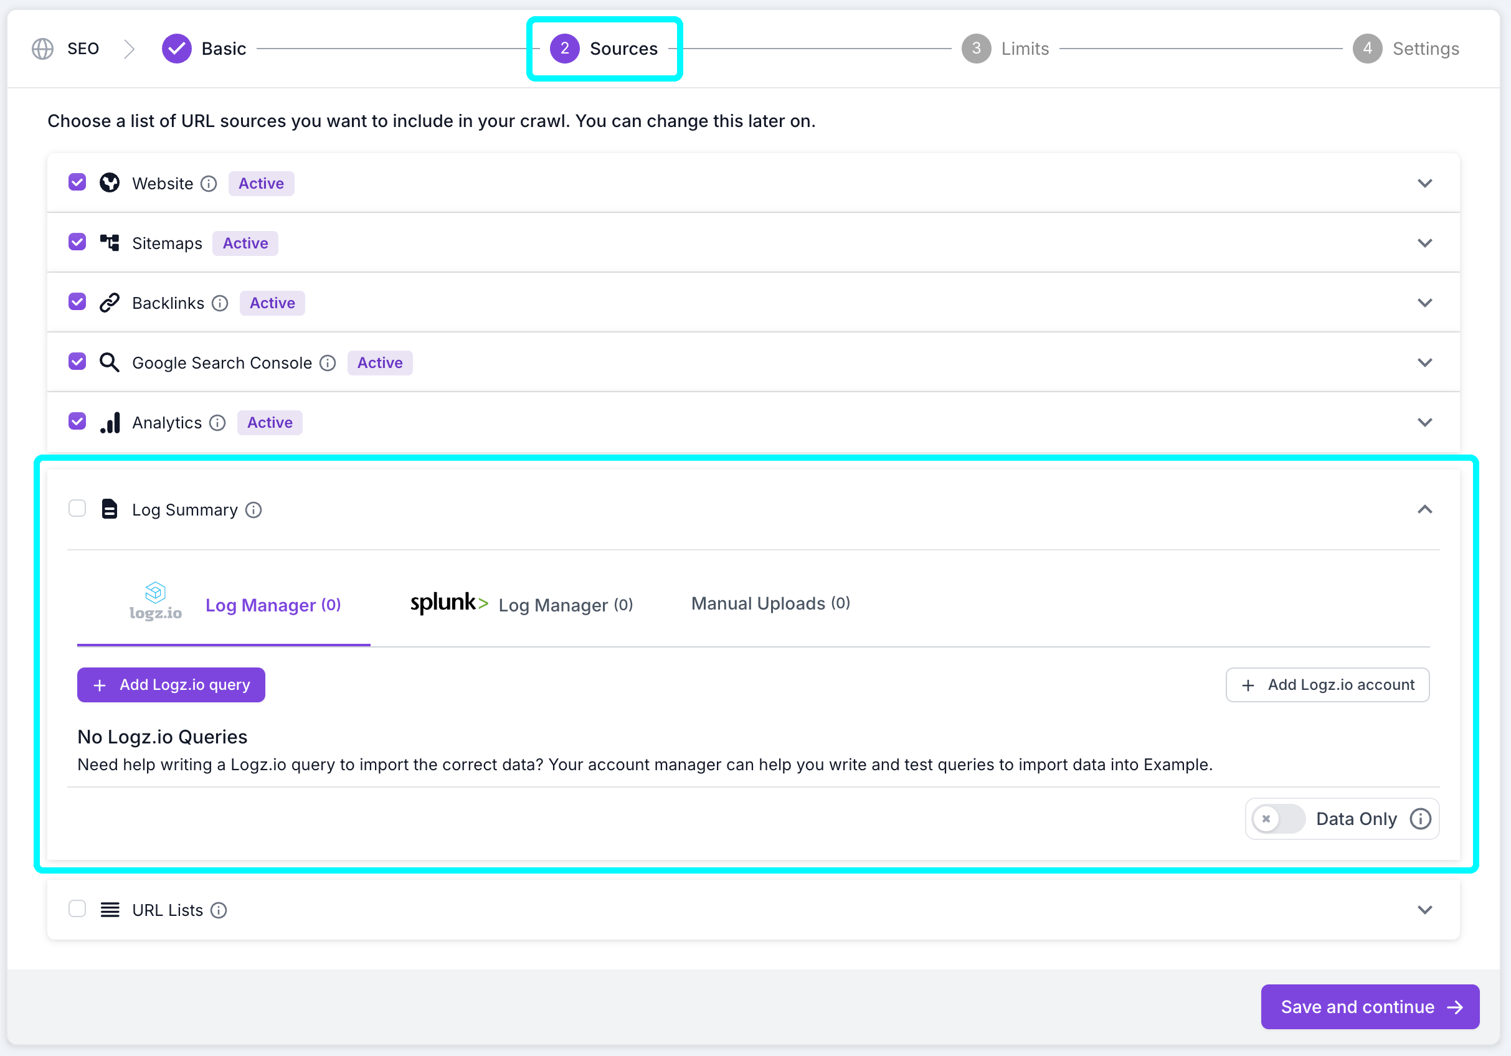The height and width of the screenshot is (1056, 1511).
Task: Switch to the Splunk Log Manager tab
Action: click(x=521, y=604)
